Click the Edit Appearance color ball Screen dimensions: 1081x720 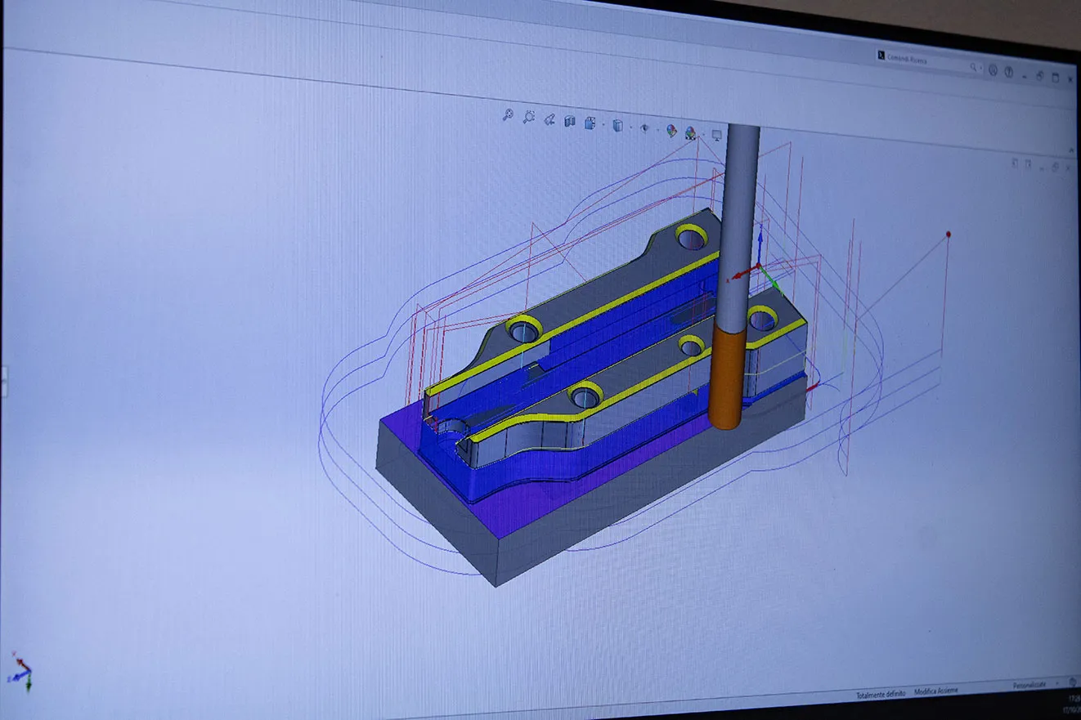pos(671,131)
